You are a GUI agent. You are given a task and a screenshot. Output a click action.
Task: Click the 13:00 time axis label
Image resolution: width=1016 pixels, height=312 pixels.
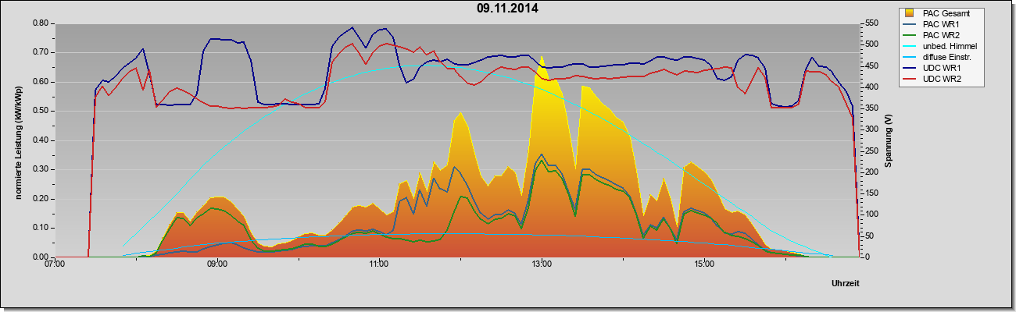point(542,264)
